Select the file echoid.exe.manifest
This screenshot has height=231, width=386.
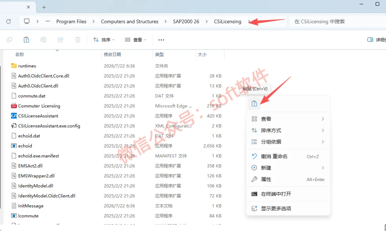[x=38, y=156]
